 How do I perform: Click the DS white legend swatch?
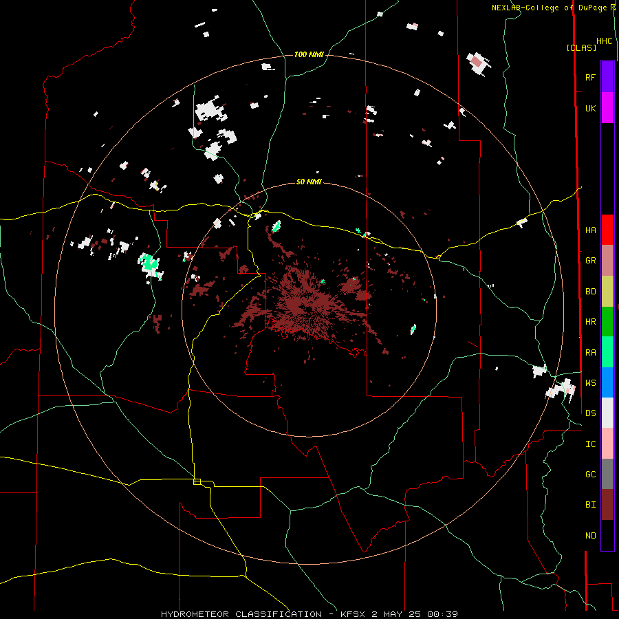tap(607, 413)
